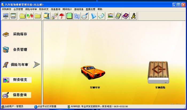
Task: Click the open yellow folder toolbar icon
Action: (22, 16)
